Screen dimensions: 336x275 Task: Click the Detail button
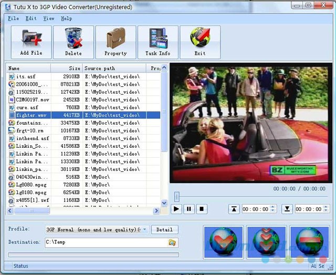tap(164, 230)
